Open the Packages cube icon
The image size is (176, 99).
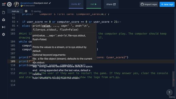(x=4, y=20)
